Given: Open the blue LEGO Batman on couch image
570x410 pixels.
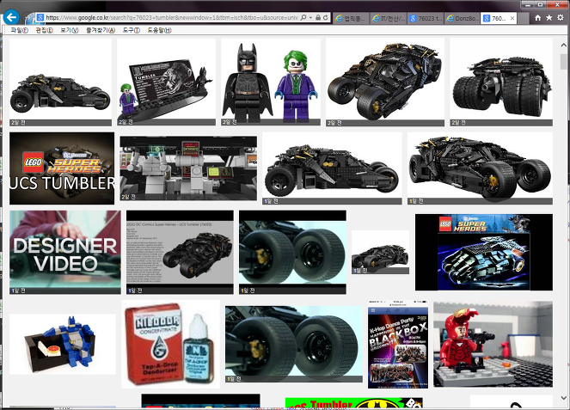Looking at the screenshot, I should point(63,344).
